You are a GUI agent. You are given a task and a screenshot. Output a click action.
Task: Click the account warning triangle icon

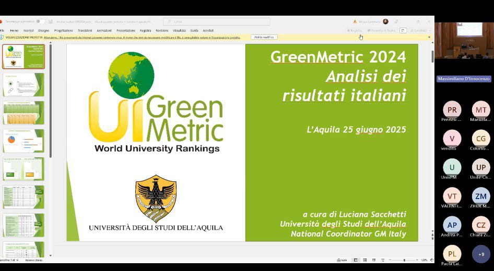(x=355, y=22)
